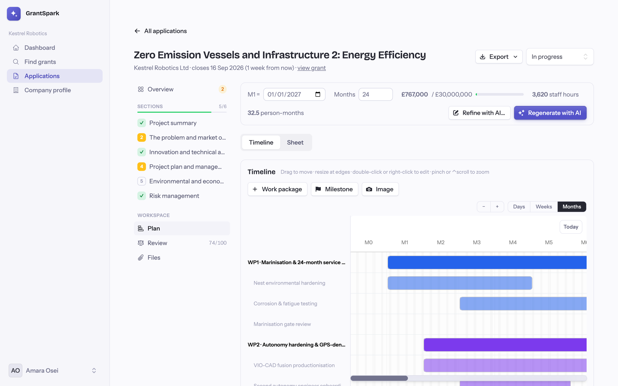
Task: Click the GrantSpark logo icon
Action: (14, 14)
